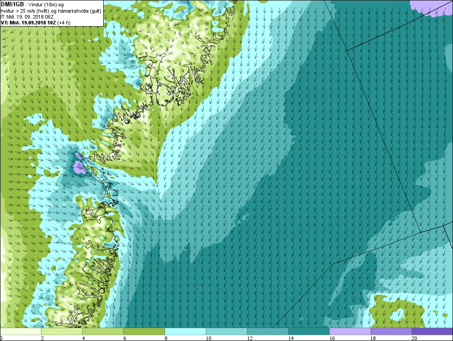Click the 'hviður > 25 m/s (hvítt)' legend line
This screenshot has width=453, height=341.
point(51,11)
